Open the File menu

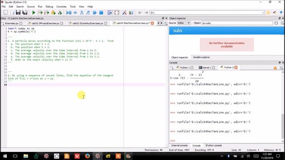point(4,7)
